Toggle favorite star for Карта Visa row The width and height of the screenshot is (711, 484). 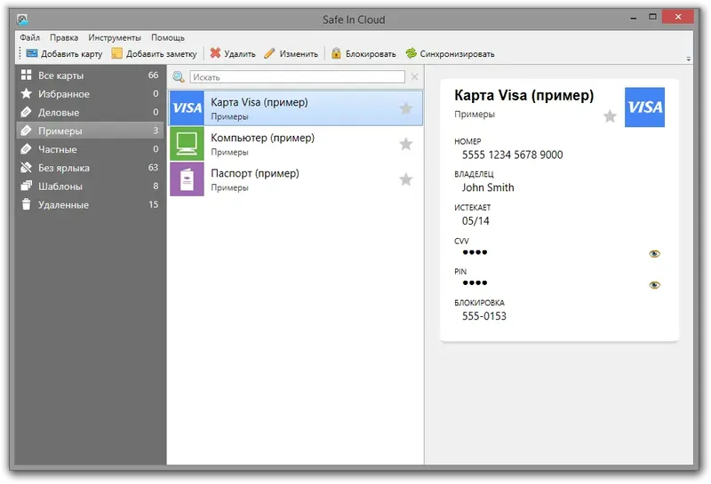click(406, 108)
